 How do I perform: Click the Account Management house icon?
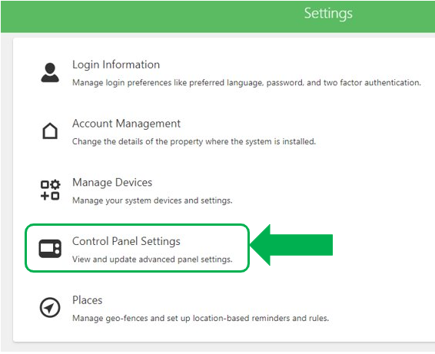pos(50,131)
